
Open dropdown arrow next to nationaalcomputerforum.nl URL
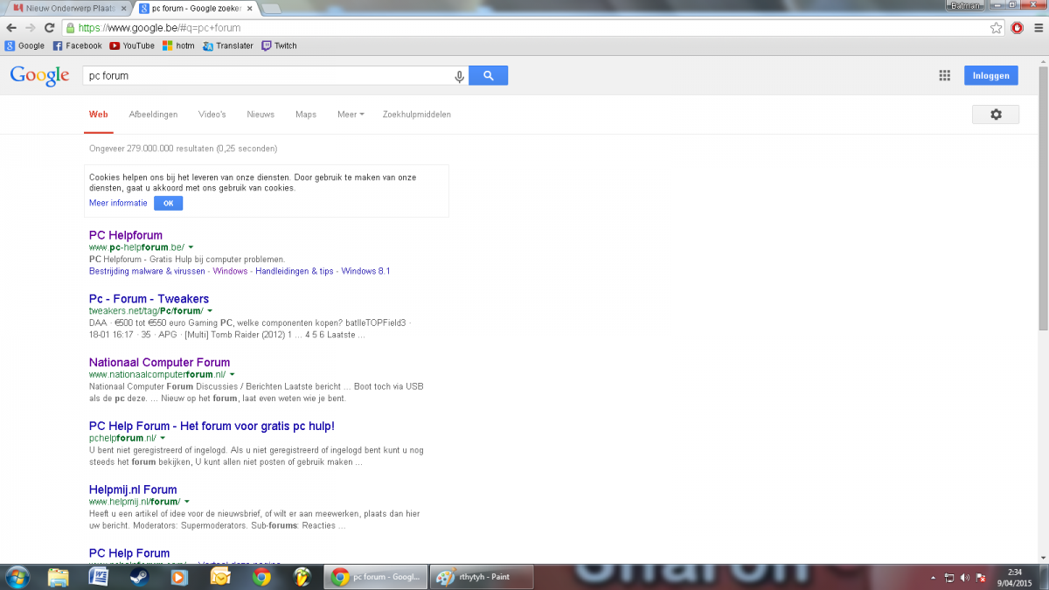[x=233, y=374]
